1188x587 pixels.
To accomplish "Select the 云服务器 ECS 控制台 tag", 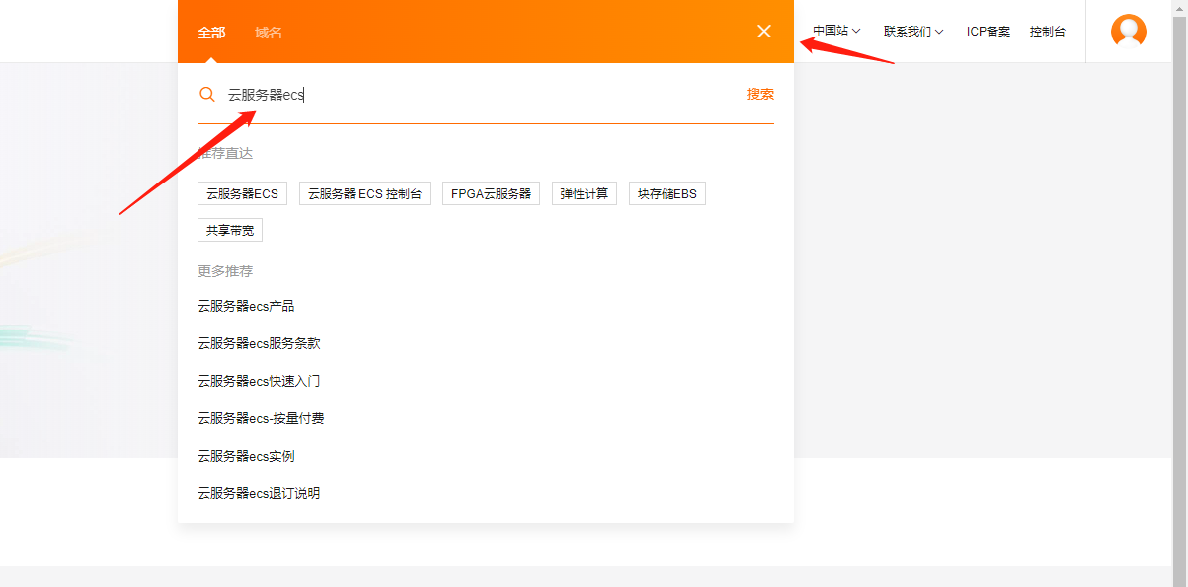I will click(x=364, y=193).
